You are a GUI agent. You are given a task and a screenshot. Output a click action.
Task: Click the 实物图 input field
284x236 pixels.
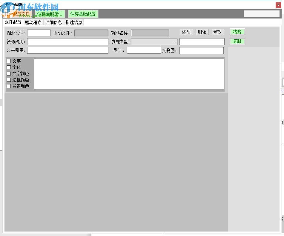click(x=202, y=50)
